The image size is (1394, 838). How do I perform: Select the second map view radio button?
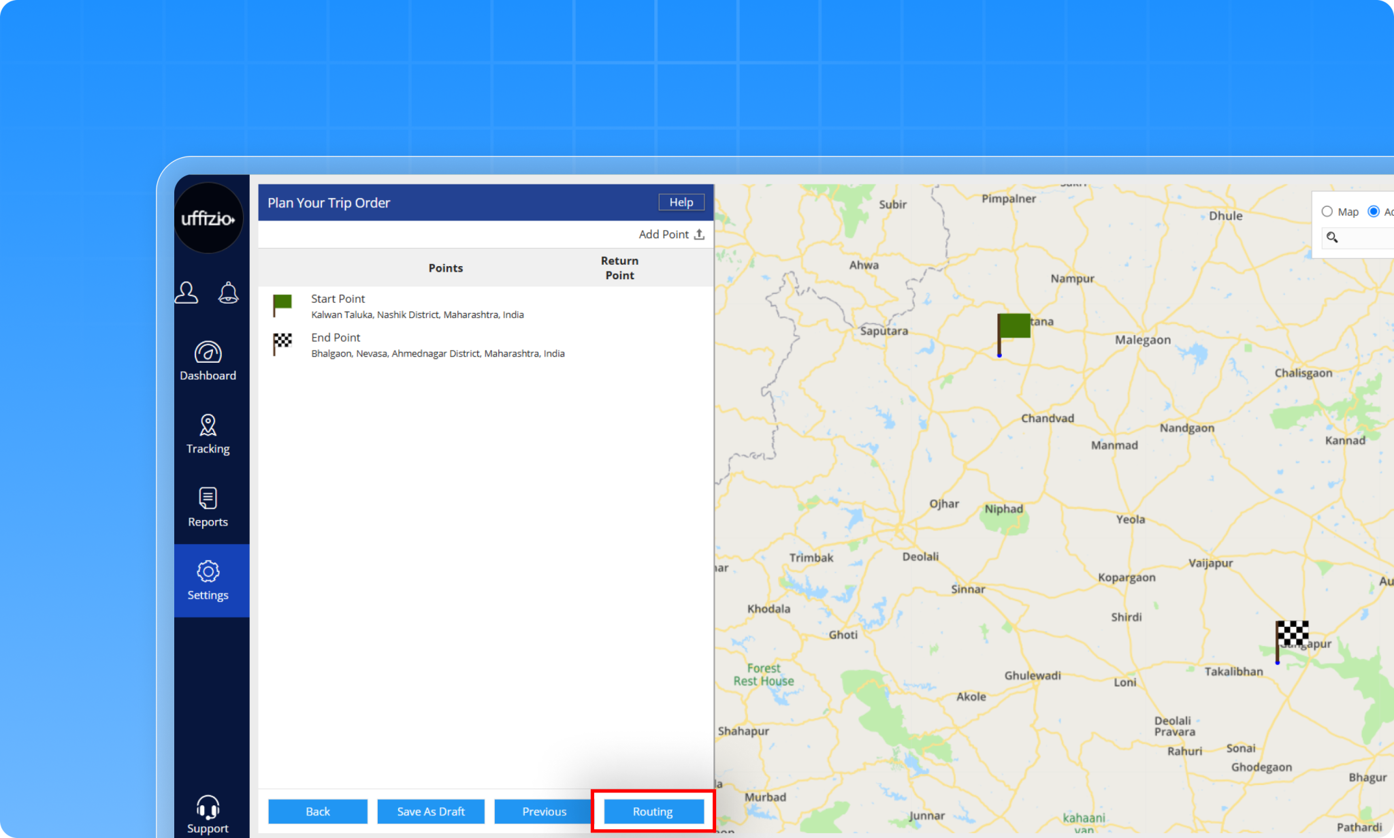[1374, 212]
